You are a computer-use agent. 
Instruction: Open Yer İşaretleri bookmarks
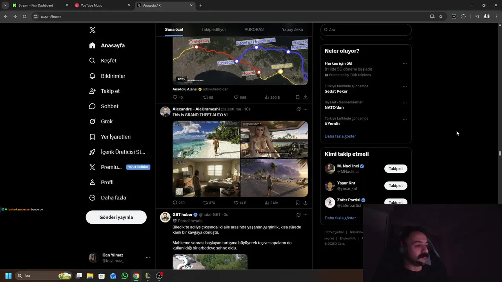[110, 137]
